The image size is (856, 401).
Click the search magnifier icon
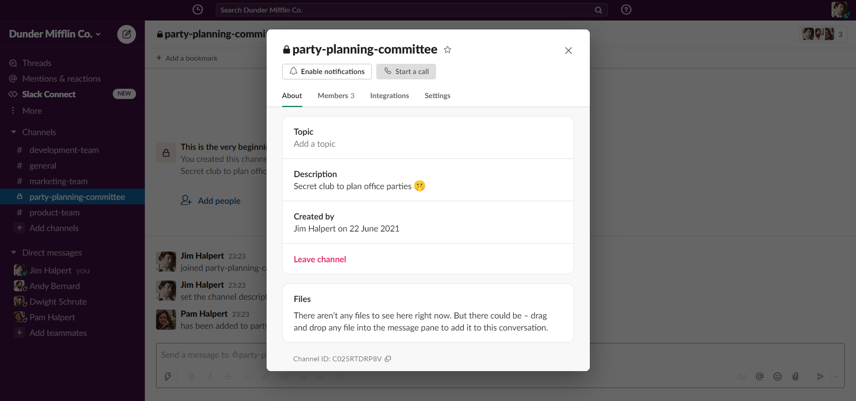[598, 10]
